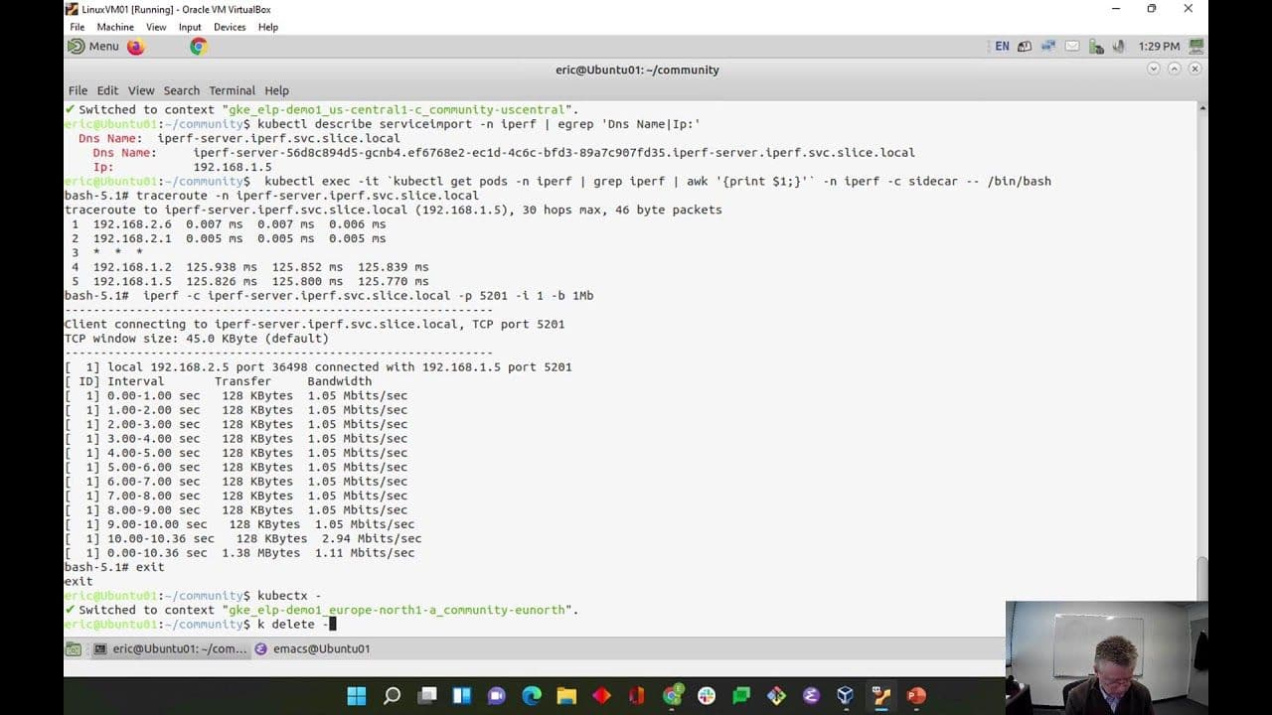Image resolution: width=1272 pixels, height=715 pixels.
Task: Launch Firefox from the Linux panel
Action: pyautogui.click(x=136, y=47)
